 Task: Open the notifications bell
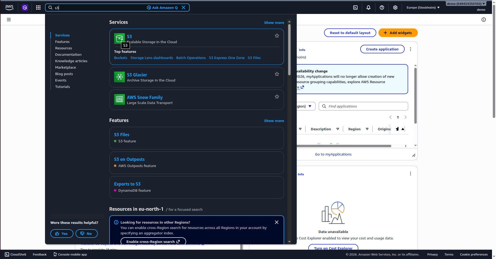point(369,8)
